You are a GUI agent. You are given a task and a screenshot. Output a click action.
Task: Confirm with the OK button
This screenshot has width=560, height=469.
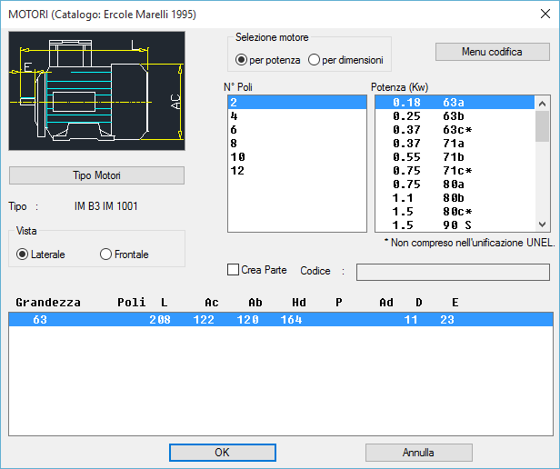223,453
